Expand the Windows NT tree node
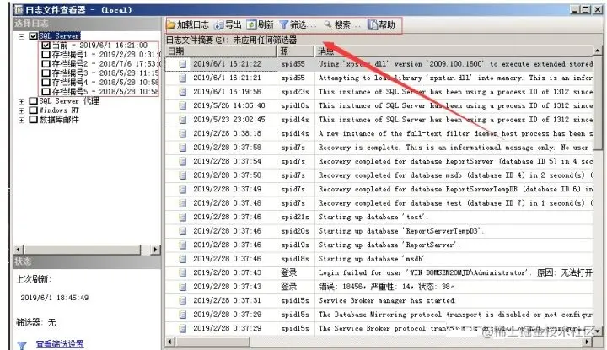 [22, 110]
